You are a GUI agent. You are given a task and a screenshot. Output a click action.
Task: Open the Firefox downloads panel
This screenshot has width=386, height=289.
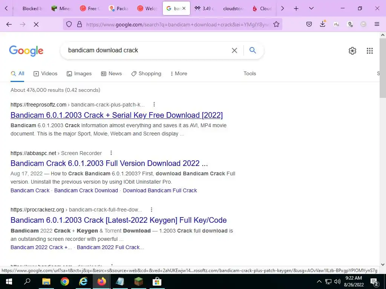[x=323, y=24]
